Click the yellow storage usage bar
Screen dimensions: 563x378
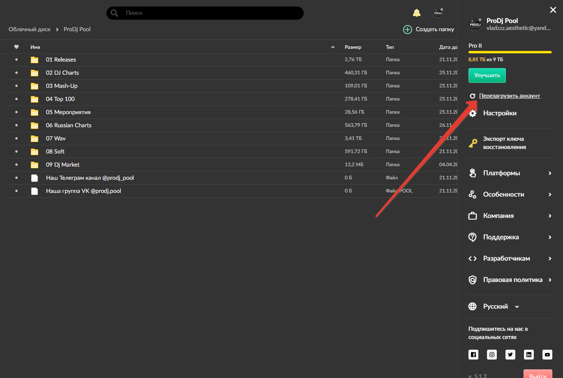pyautogui.click(x=510, y=52)
